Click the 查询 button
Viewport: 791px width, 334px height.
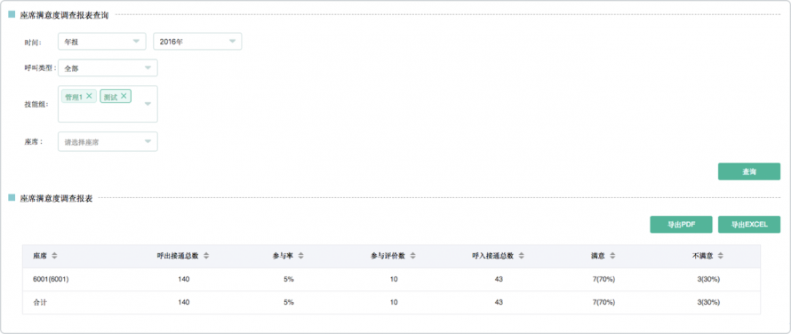pyautogui.click(x=749, y=171)
